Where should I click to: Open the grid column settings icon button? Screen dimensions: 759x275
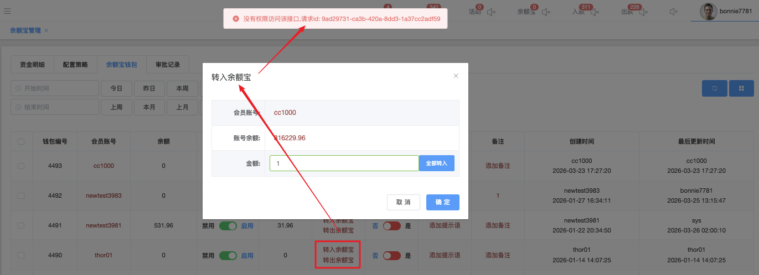741,88
